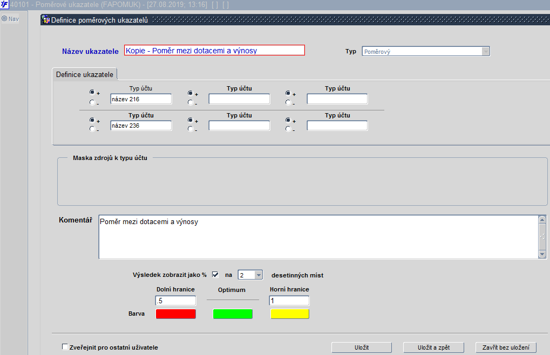Select plus radio for bottom right Typ účtu
Viewport: 550px width, 355px height.
coord(288,120)
